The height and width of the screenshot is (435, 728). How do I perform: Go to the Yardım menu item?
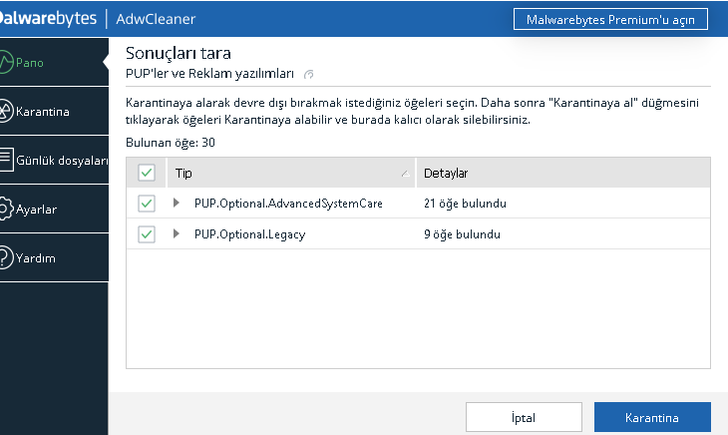coord(36,258)
